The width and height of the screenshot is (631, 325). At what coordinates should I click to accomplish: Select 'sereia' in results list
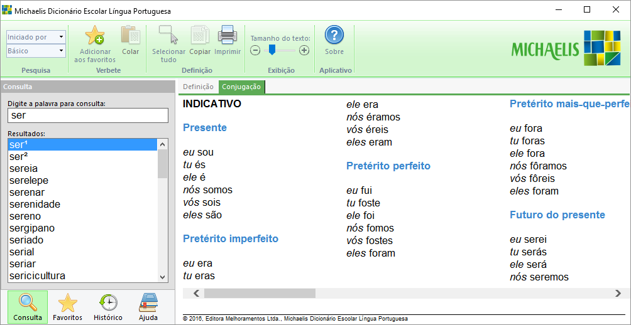tap(82, 168)
